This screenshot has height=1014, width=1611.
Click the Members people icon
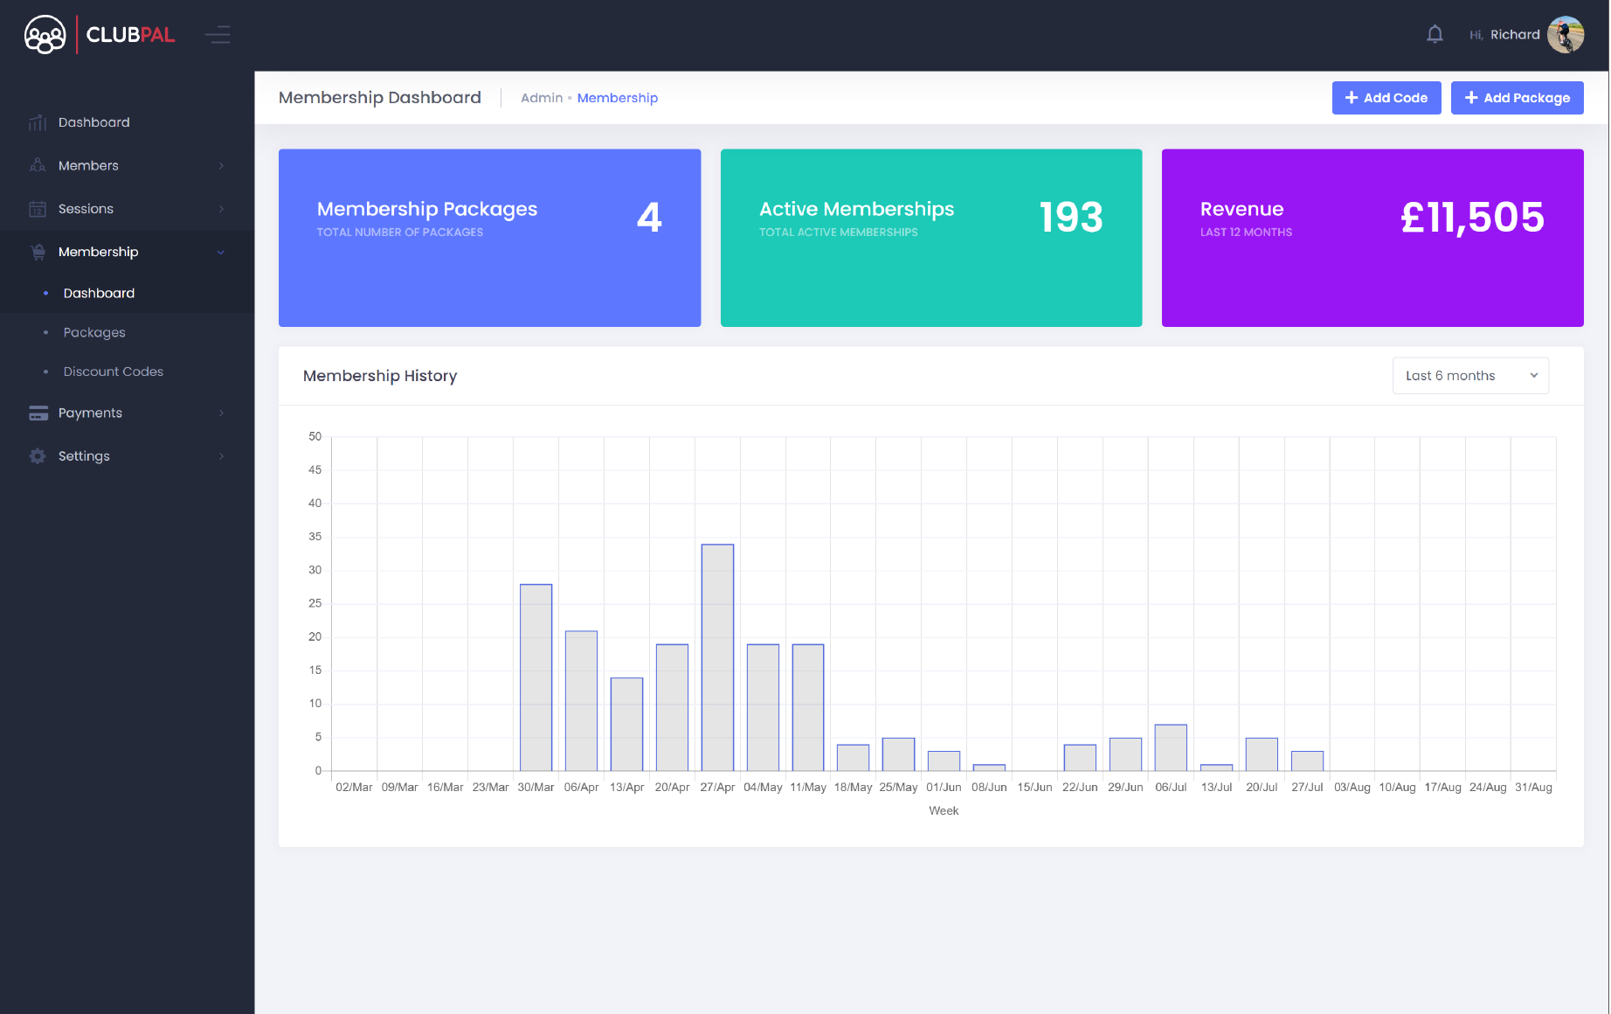[x=38, y=165]
